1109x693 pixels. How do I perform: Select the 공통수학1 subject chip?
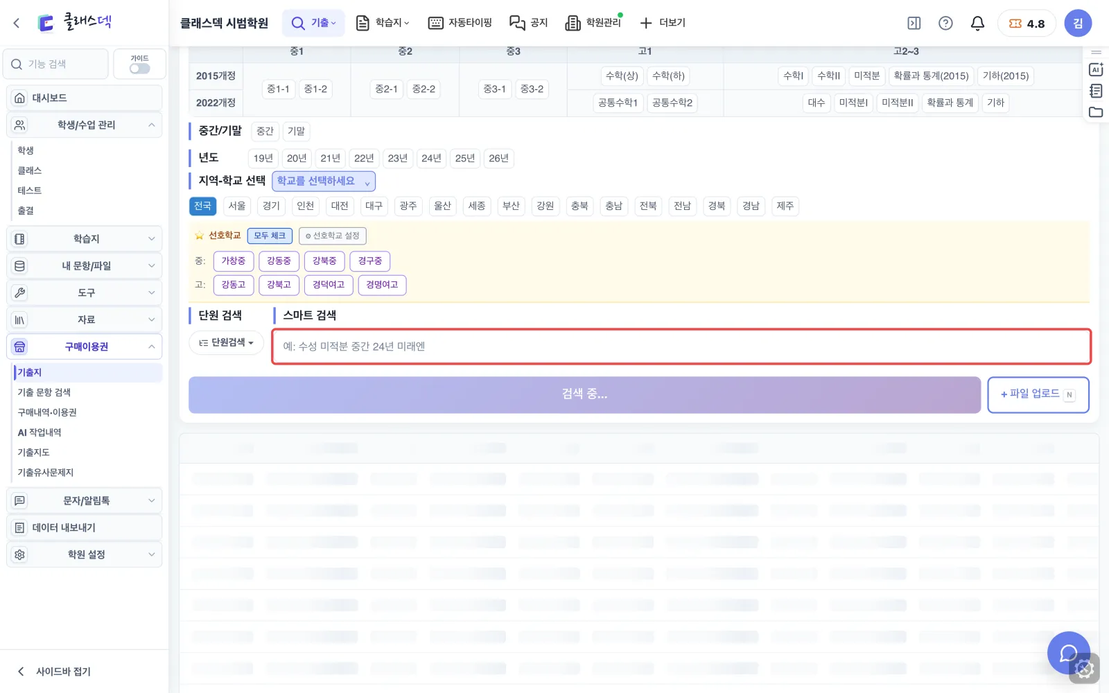pyautogui.click(x=618, y=103)
